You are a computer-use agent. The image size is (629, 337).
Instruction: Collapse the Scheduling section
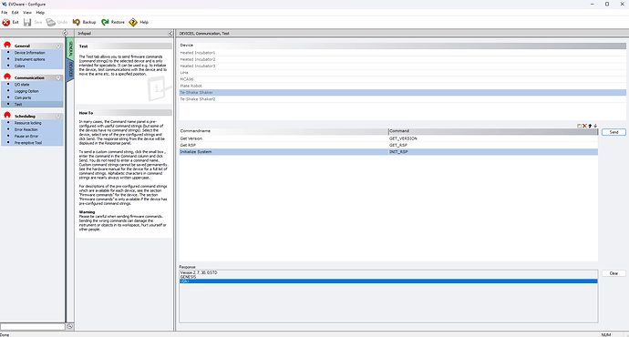[x=58, y=117]
